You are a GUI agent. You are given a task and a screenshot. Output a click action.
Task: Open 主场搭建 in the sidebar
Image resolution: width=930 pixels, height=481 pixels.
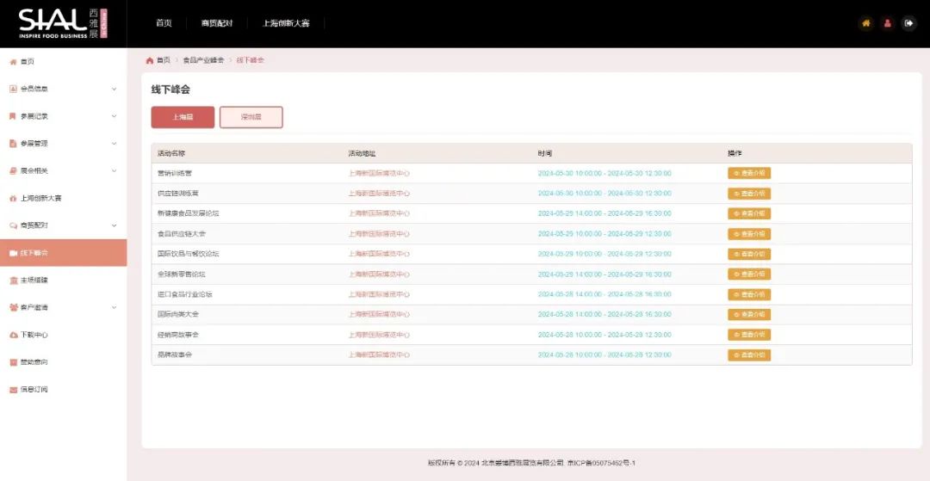(34, 281)
